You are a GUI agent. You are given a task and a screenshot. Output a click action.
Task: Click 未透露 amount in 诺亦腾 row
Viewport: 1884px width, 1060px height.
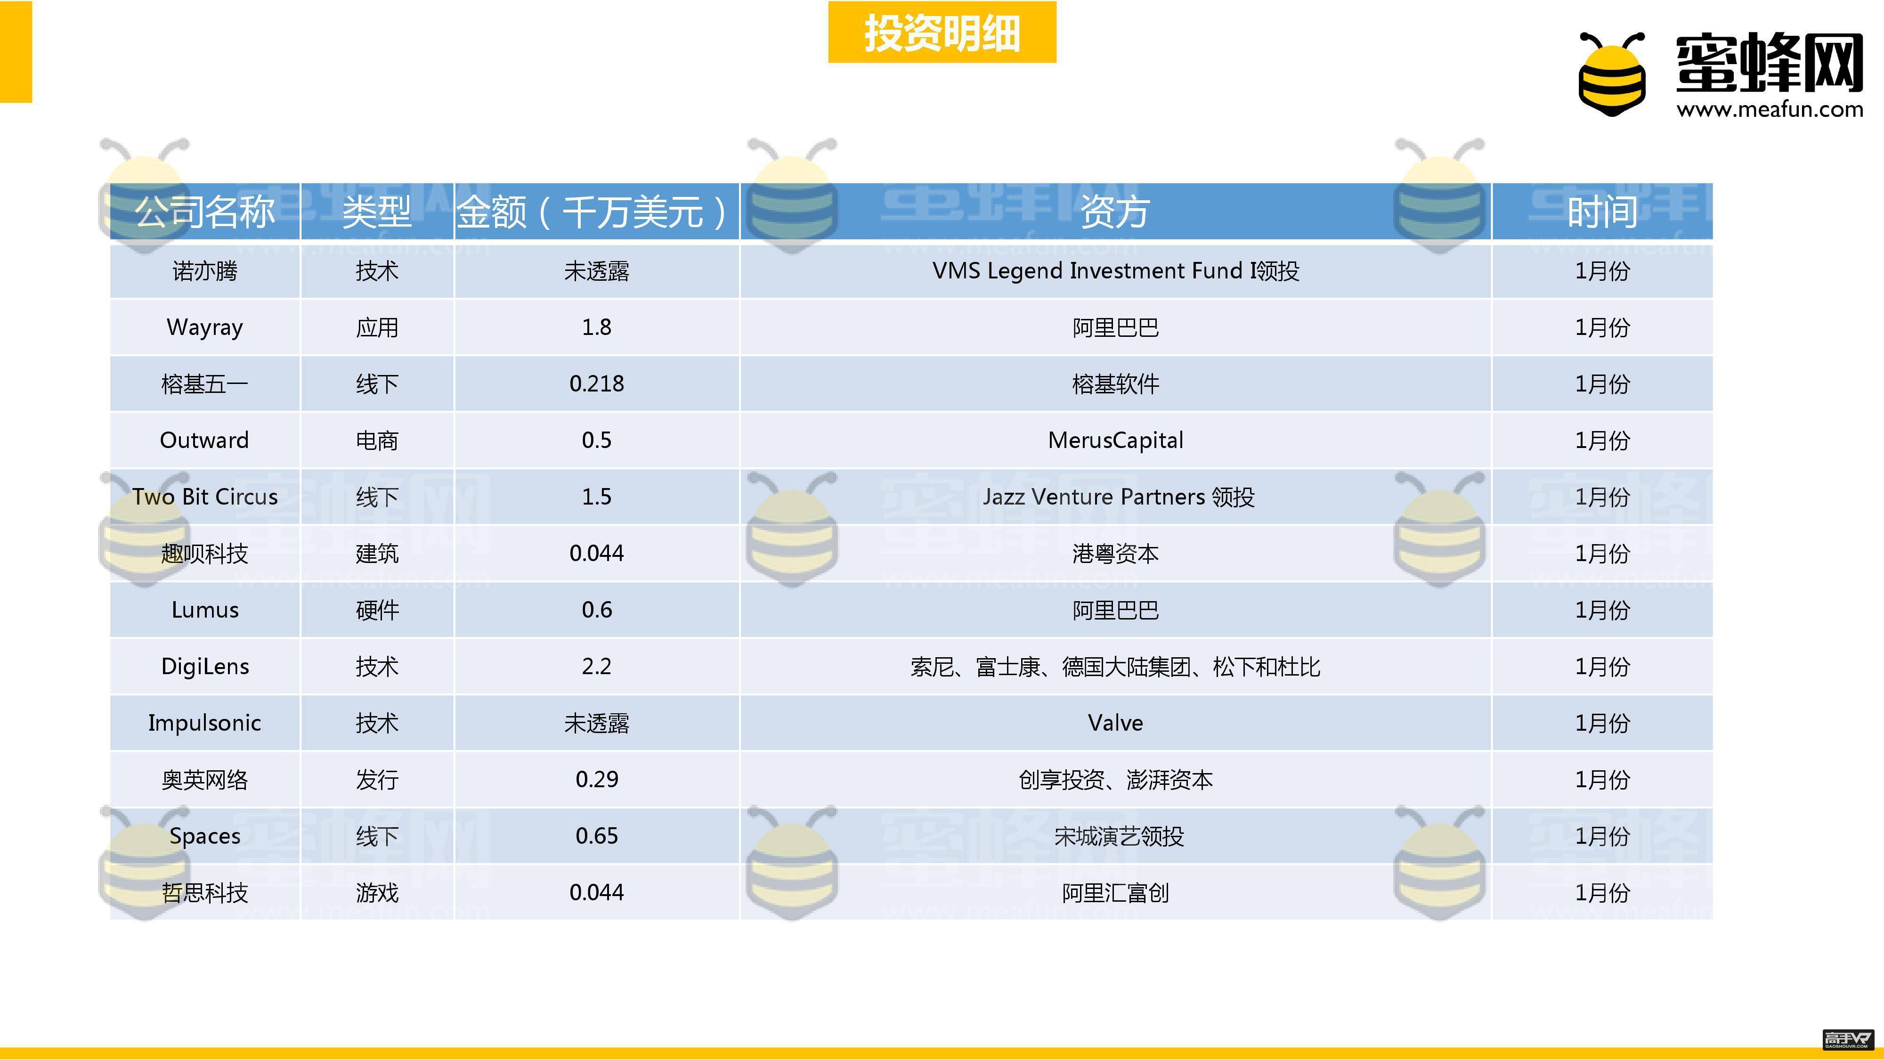click(x=596, y=271)
